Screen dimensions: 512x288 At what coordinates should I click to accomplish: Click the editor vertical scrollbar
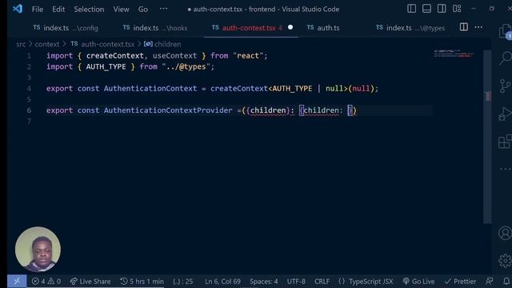tap(487, 137)
